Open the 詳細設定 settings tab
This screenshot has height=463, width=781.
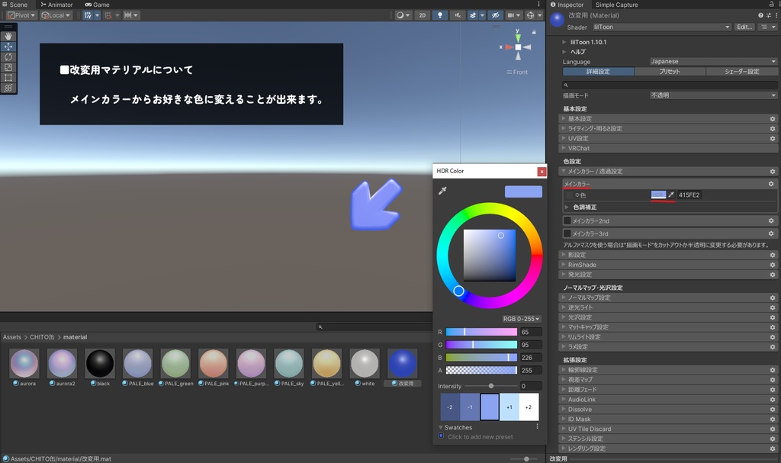[x=598, y=72]
